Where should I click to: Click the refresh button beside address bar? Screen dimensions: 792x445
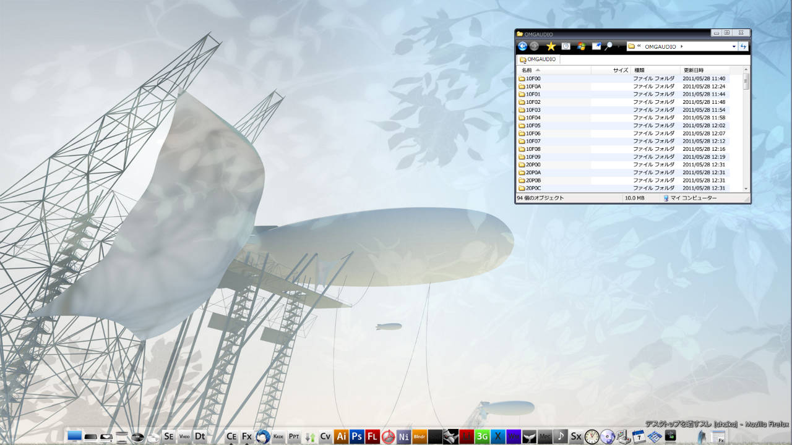(x=743, y=46)
